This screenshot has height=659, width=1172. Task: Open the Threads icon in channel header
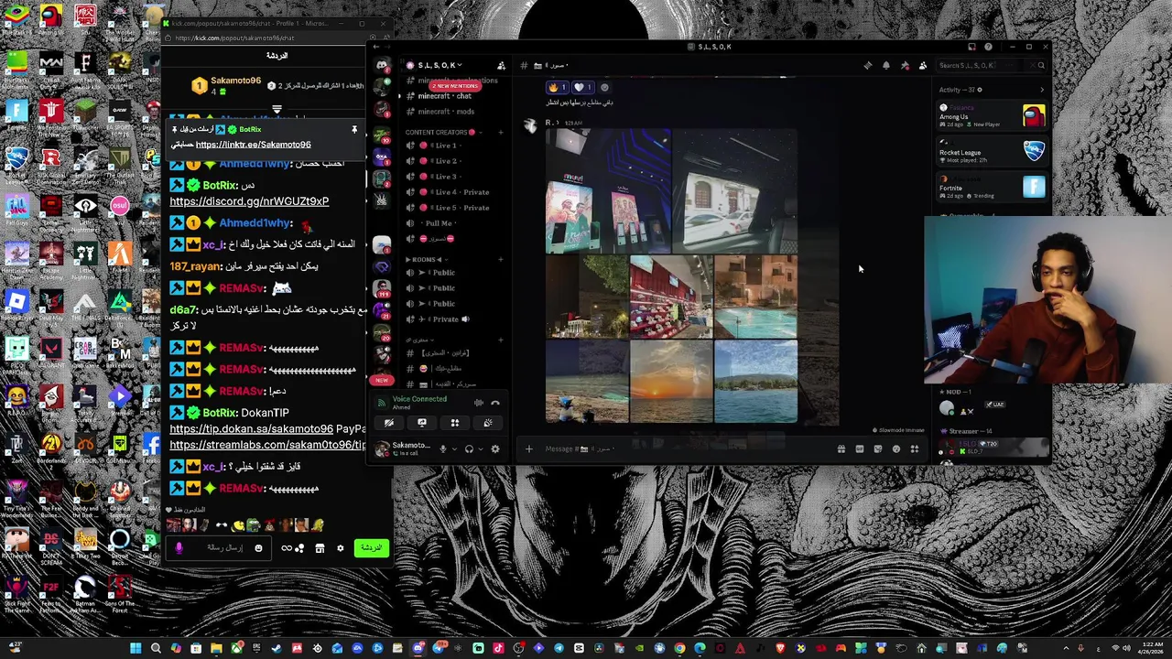[868, 65]
